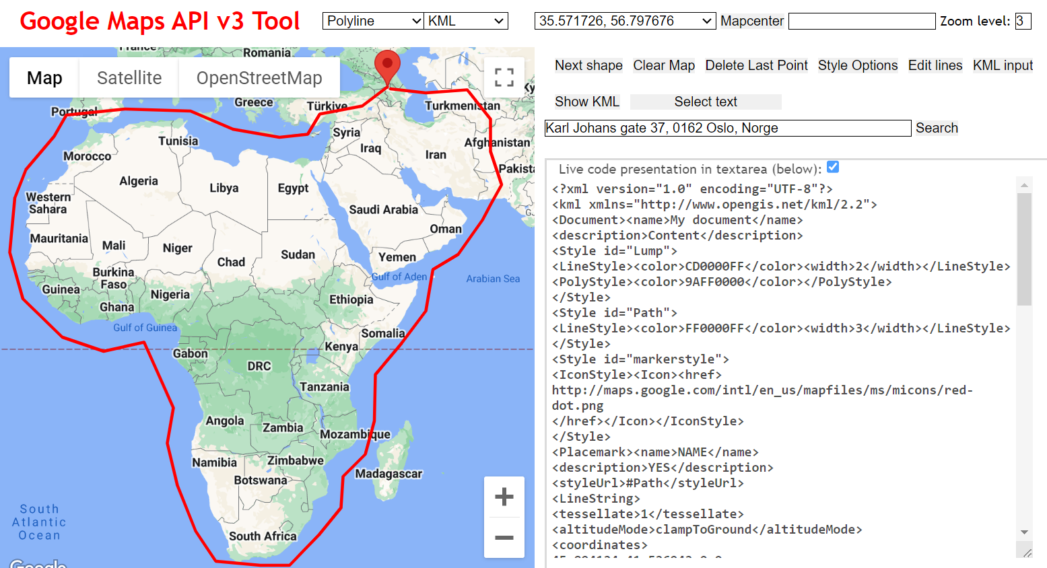Click the red map marker pin
1047x568 pixels.
coord(387,68)
